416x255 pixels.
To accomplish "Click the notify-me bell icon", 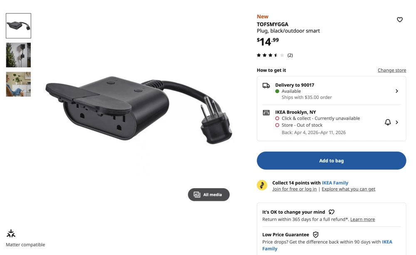I will (x=388, y=122).
